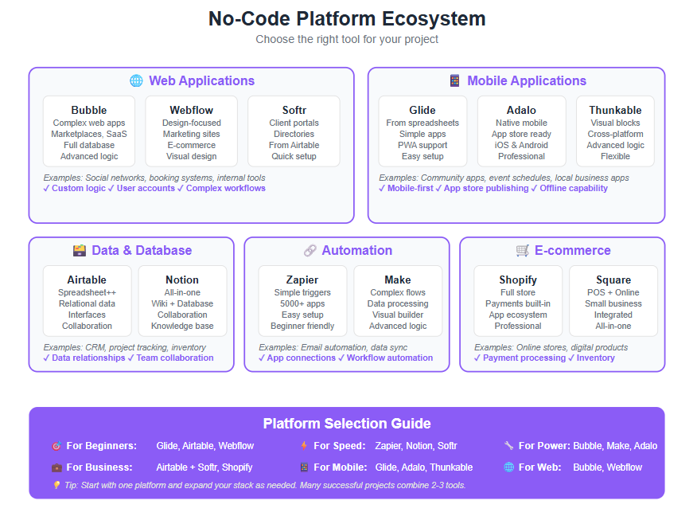Click the Platform Selection Guide title
This screenshot has height=528, width=697.
point(347,424)
